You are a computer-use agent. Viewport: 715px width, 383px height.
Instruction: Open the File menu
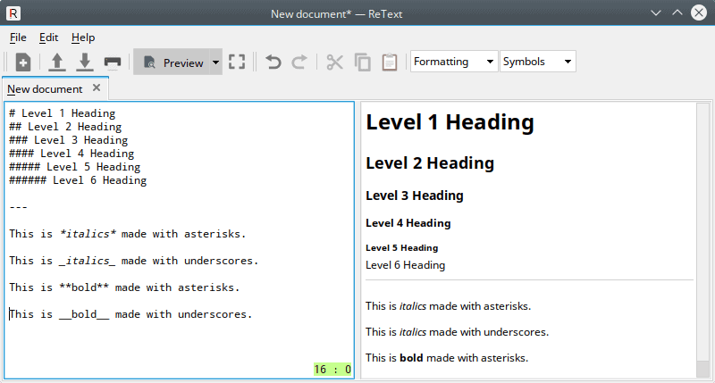coord(18,37)
